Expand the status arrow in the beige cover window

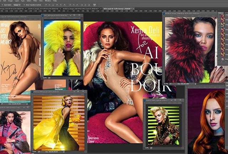tap(27, 104)
